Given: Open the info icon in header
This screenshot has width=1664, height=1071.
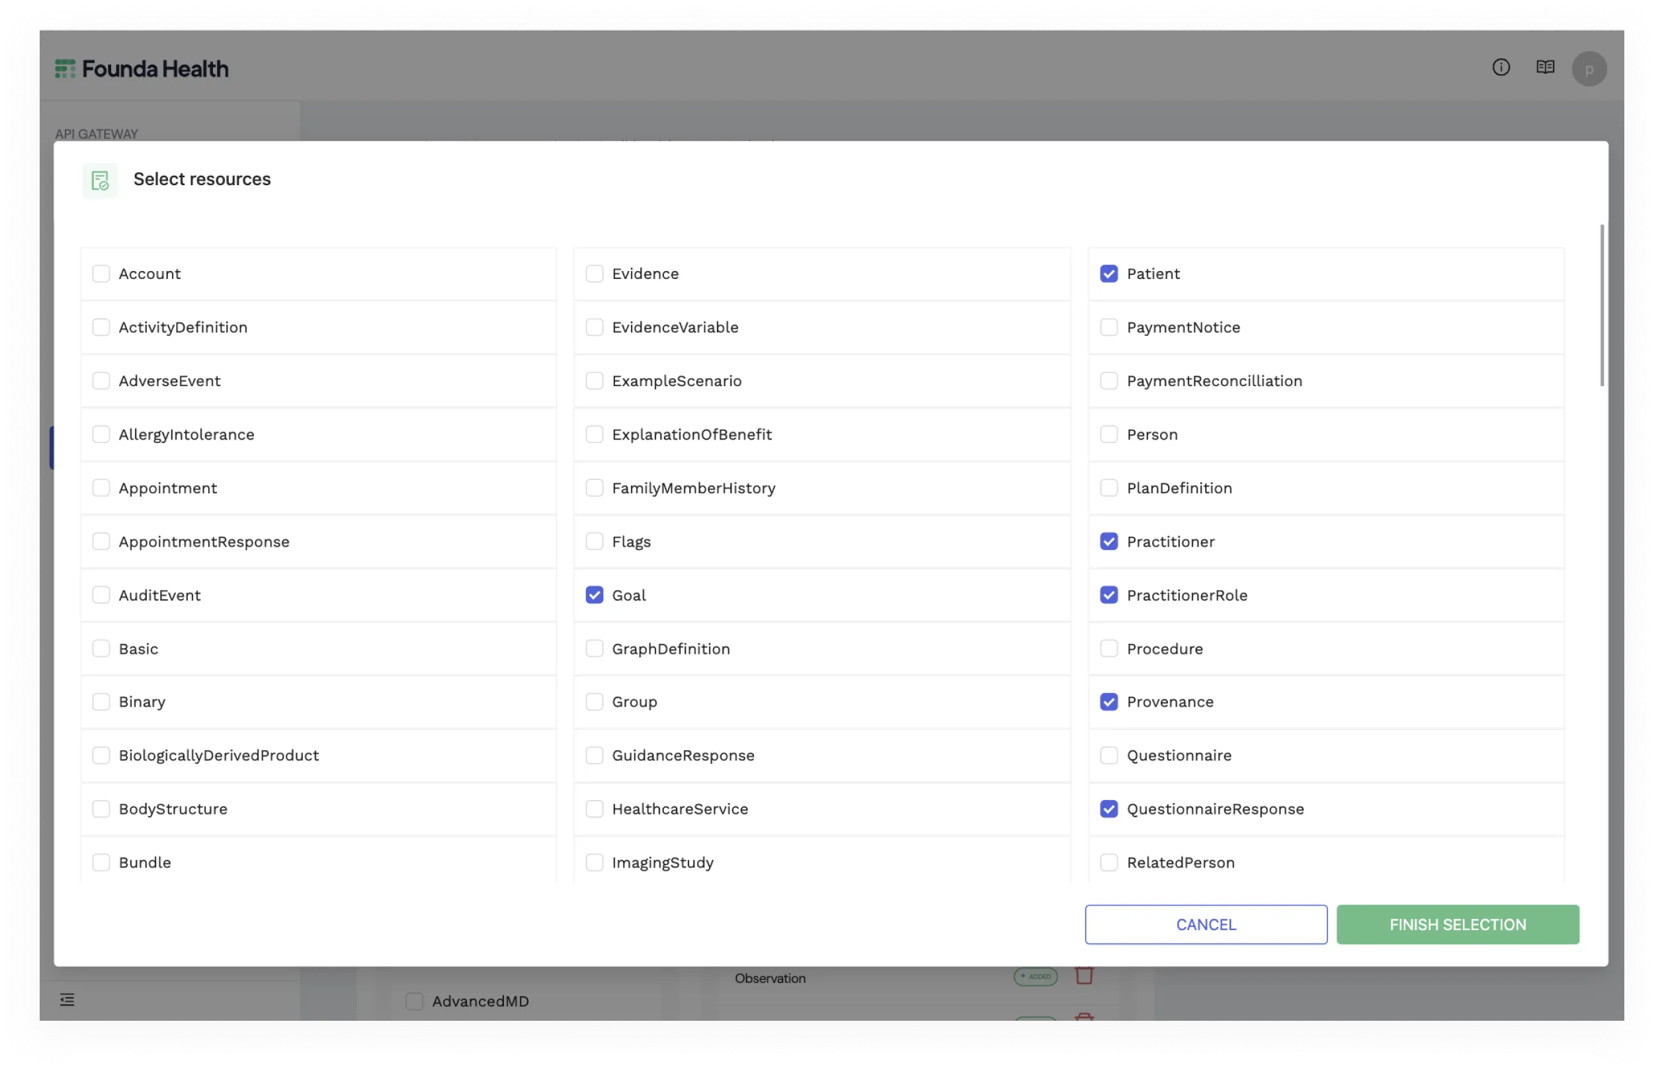Looking at the screenshot, I should pos(1501,67).
